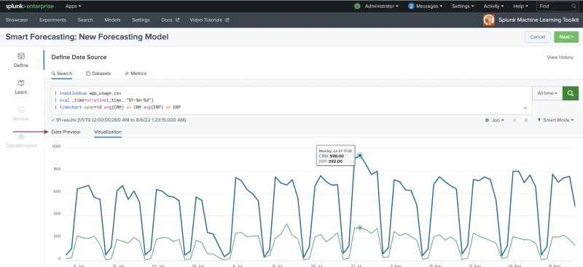
Task: Open the Settings dropdown in top bar
Action: coord(463,7)
